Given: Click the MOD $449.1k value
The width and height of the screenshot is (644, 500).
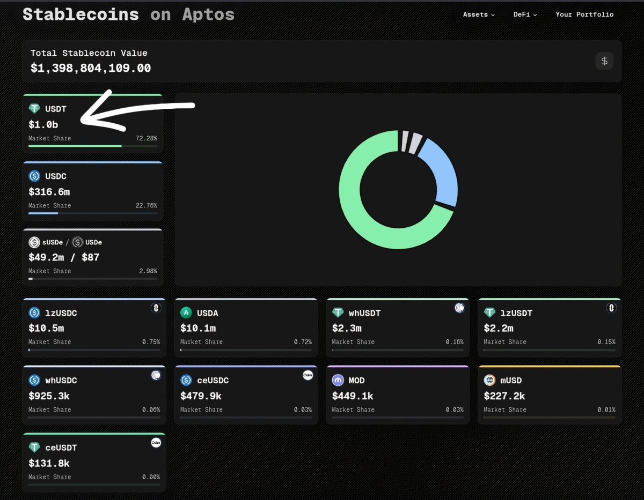Looking at the screenshot, I should click(353, 396).
